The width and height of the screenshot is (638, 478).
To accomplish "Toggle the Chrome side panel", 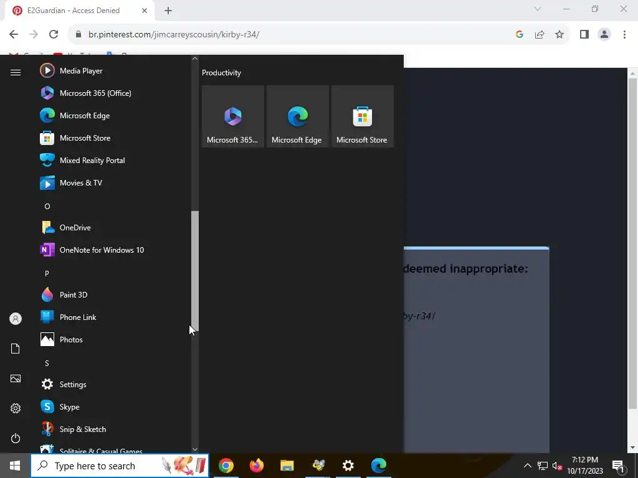I will coord(584,35).
